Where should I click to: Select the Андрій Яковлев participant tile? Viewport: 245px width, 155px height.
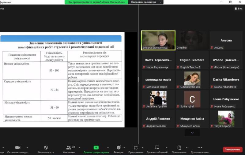(x=158, y=119)
